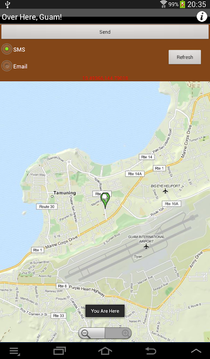Refresh the location coordinates
210x359 pixels.
185,57
